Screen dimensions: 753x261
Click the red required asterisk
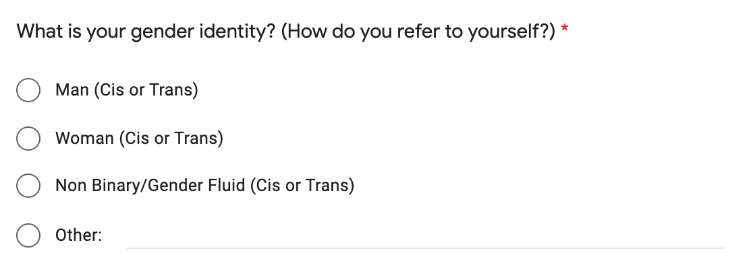(x=565, y=29)
